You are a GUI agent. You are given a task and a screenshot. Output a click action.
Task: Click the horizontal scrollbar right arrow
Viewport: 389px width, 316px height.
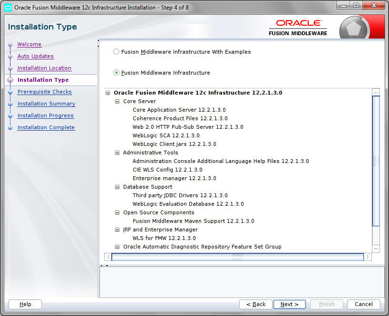(368, 257)
